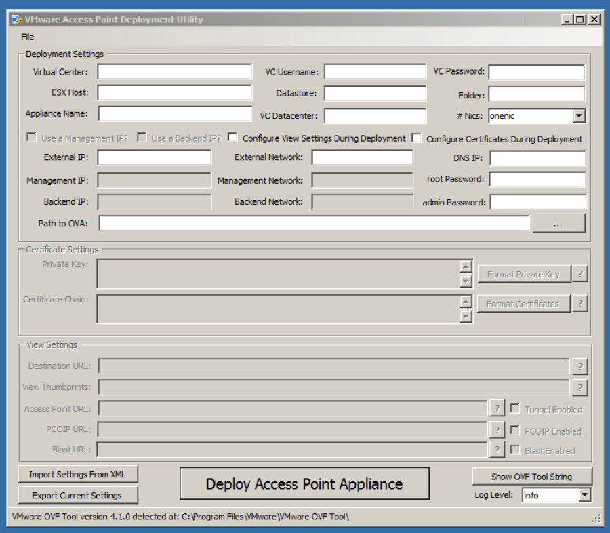Expand the Log Level dropdown

(584, 495)
